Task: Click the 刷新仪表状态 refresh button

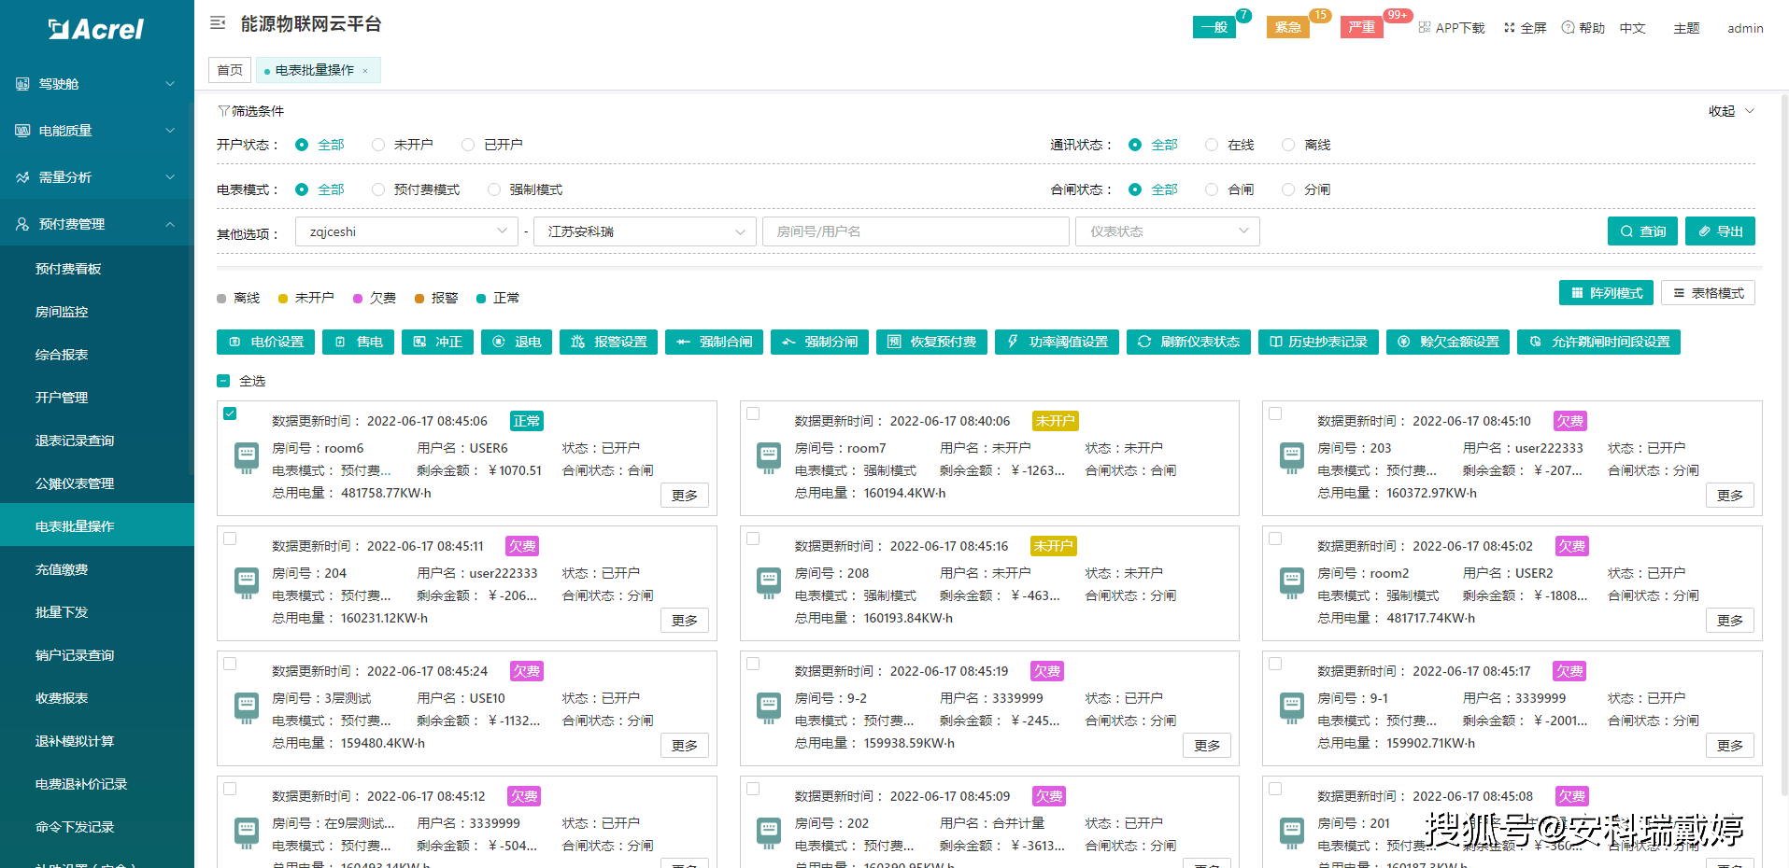Action: tap(1187, 342)
